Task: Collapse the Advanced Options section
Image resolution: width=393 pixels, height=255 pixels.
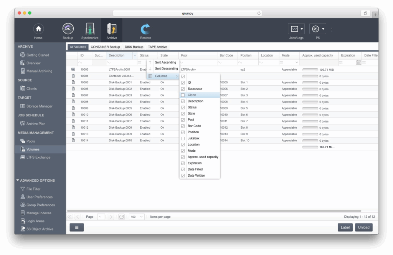Action: click(x=18, y=180)
